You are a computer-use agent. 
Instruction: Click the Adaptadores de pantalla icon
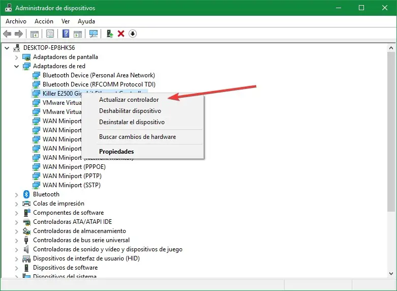click(x=26, y=57)
